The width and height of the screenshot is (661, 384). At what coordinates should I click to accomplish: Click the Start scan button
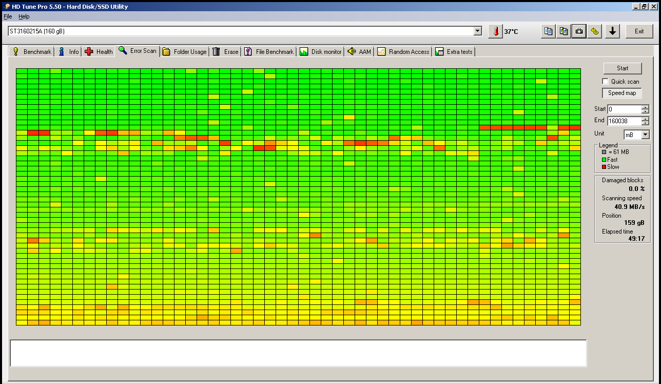pyautogui.click(x=623, y=68)
